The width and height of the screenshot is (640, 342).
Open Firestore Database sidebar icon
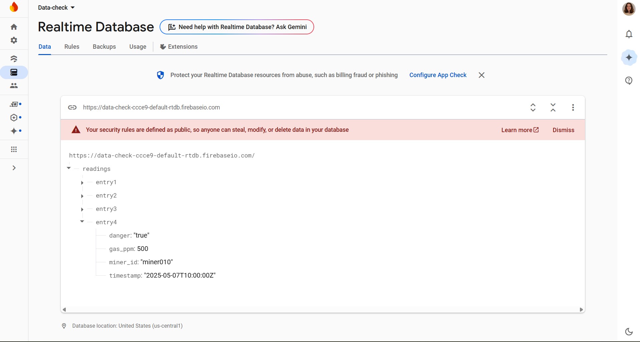click(14, 59)
